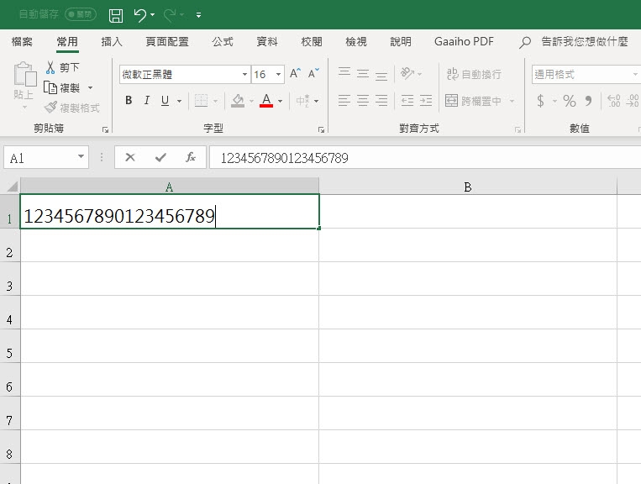The height and width of the screenshot is (484, 641).
Task: Open the 插入 (Insert) ribbon tab
Action: pyautogui.click(x=112, y=41)
